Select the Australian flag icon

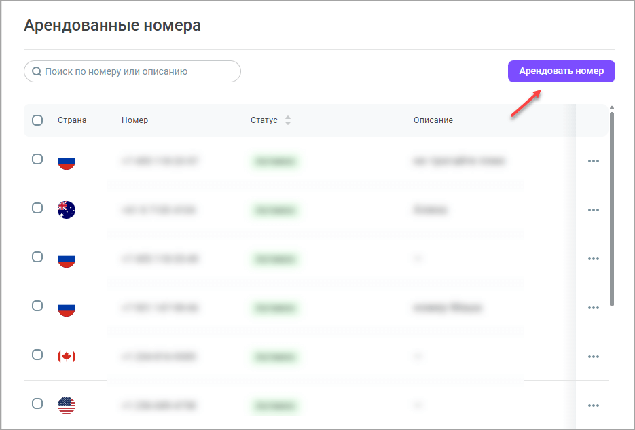(66, 209)
